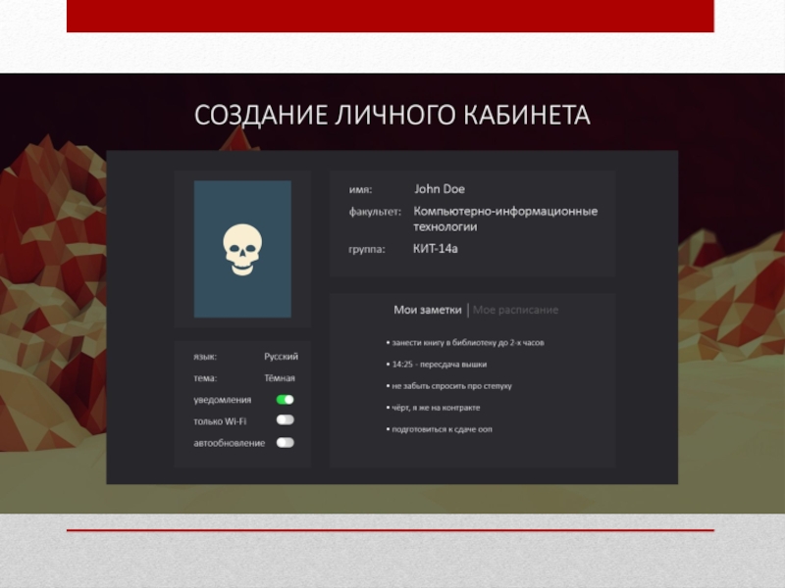Click the group value КИТ-14а

436,249
